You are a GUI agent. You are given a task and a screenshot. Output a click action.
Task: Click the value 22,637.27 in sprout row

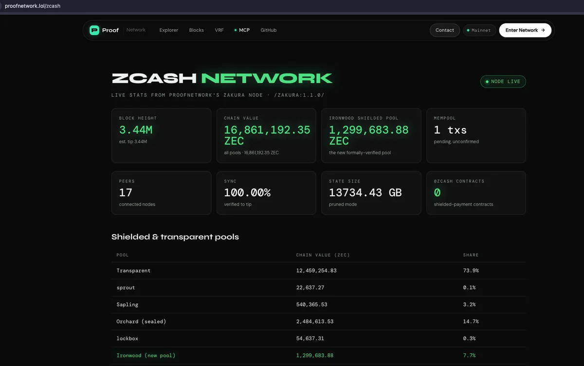pos(310,288)
